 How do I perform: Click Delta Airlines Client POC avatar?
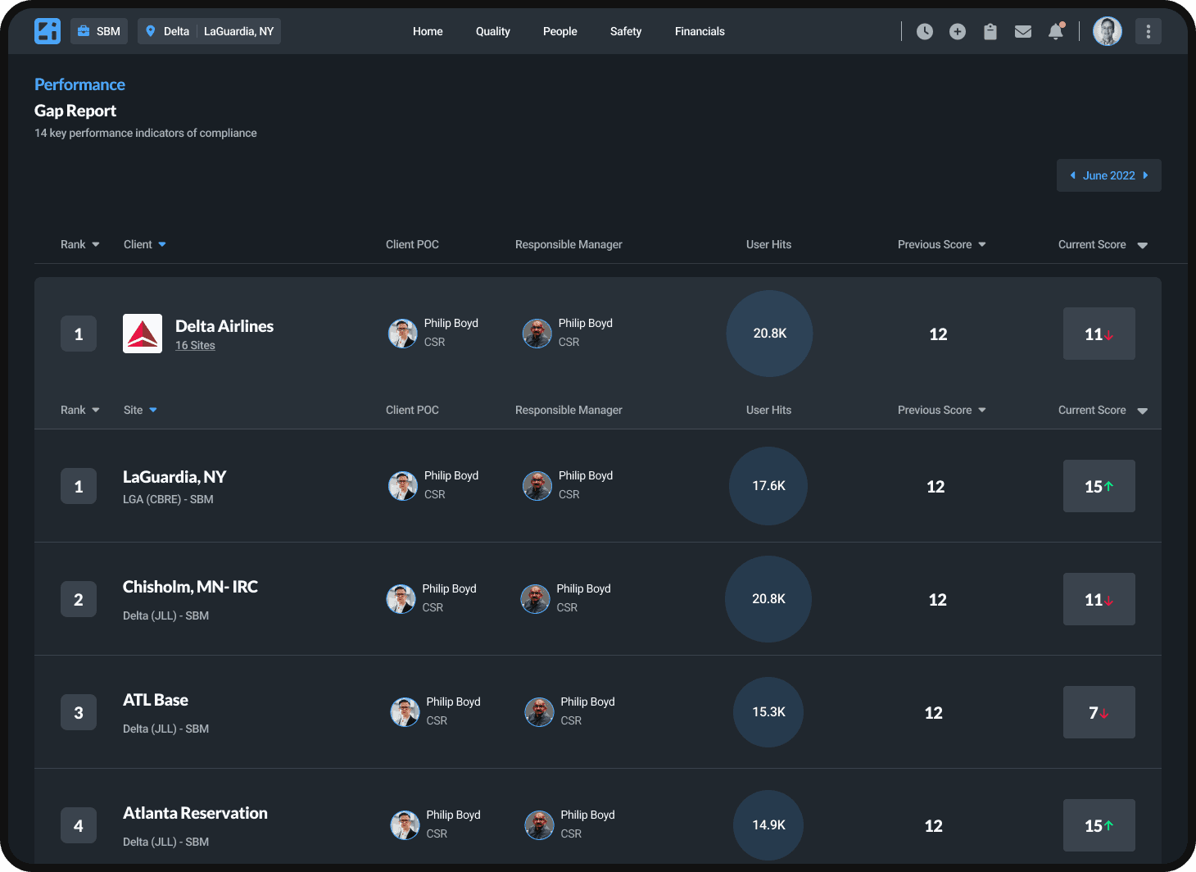pyautogui.click(x=402, y=334)
